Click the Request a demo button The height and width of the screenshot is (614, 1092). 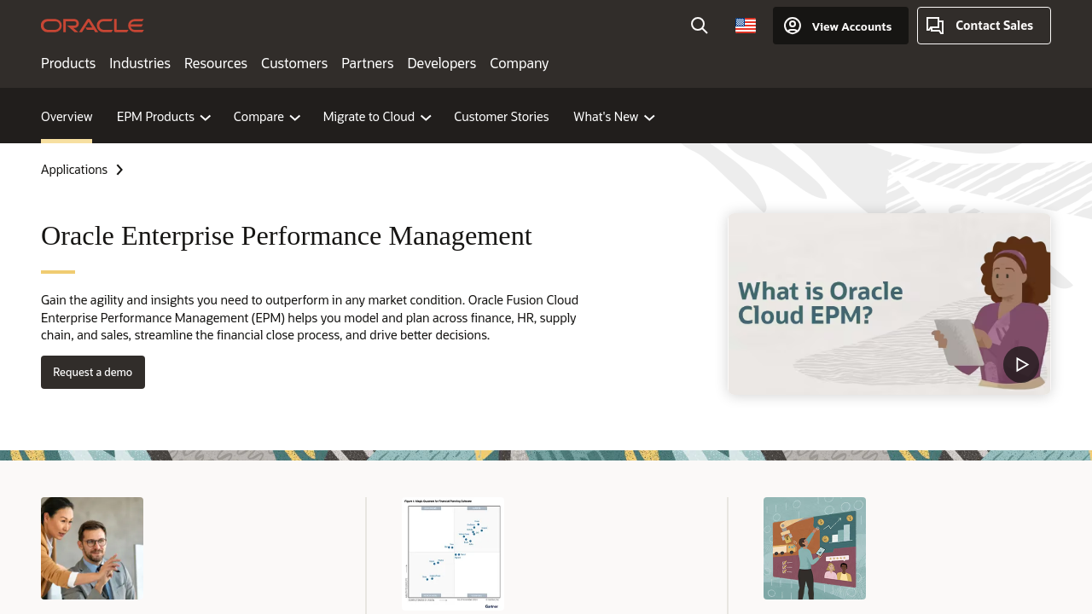93,372
